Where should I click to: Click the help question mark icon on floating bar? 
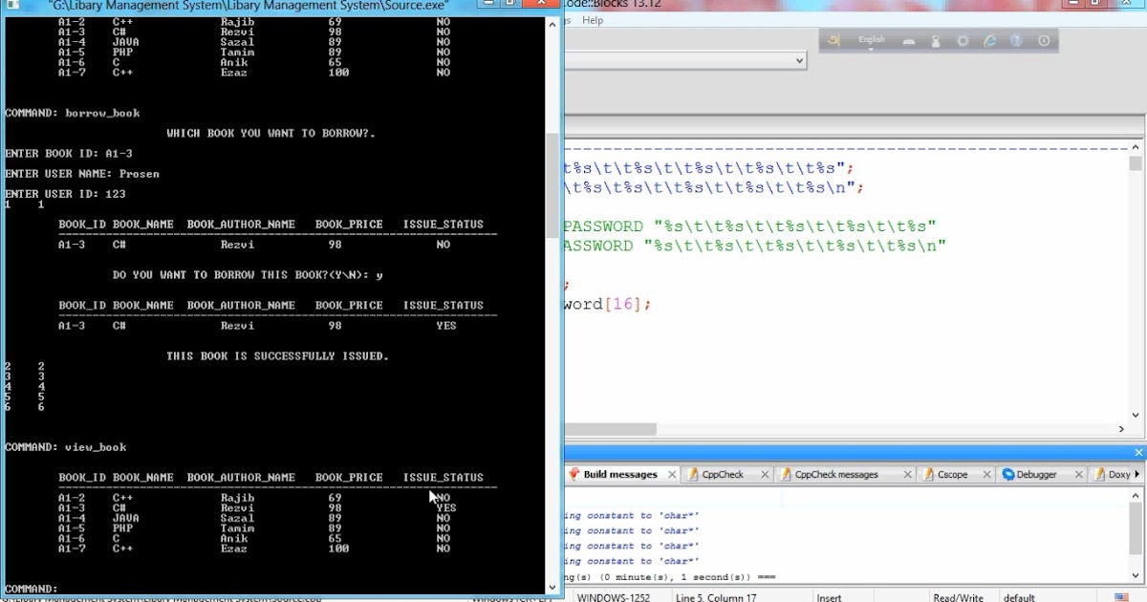tap(1017, 41)
